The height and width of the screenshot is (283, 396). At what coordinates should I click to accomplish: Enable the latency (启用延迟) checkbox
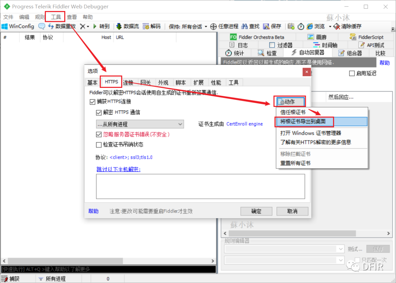352,73
